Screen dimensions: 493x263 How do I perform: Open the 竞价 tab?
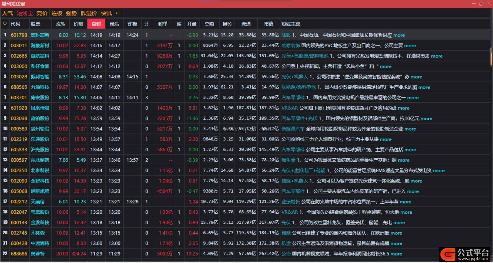click(42, 13)
